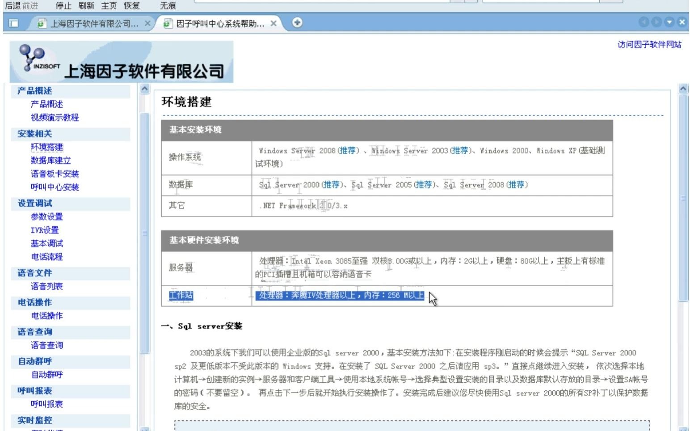This screenshot has height=431, width=690.
Task: Click the 服务器 table cell
Action: pos(206,268)
